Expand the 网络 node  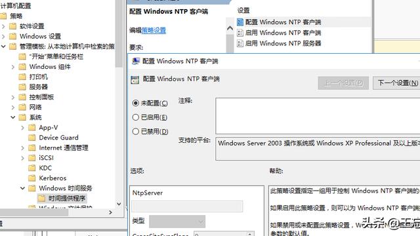(x=13, y=108)
